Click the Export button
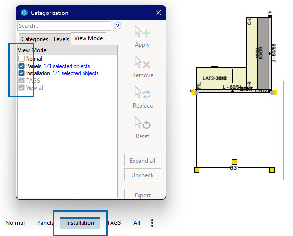Screen dimensions: 293x236 (x=142, y=194)
